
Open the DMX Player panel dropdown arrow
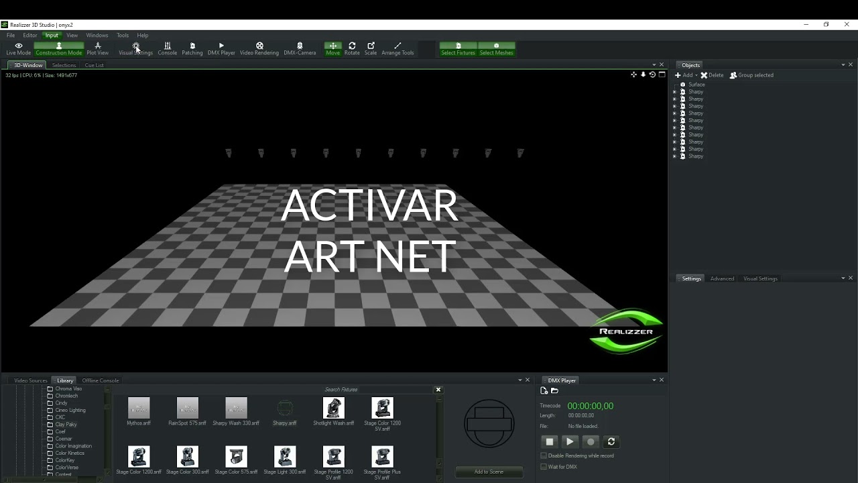[x=654, y=380]
